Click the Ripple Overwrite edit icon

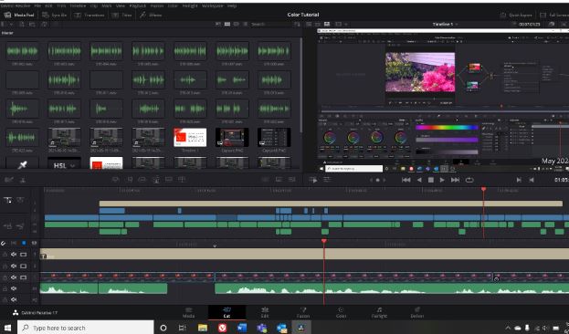142,180
